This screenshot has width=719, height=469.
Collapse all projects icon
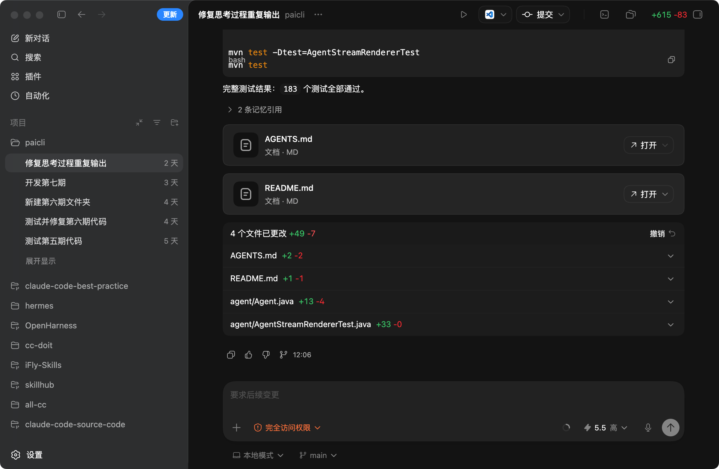pyautogui.click(x=139, y=123)
